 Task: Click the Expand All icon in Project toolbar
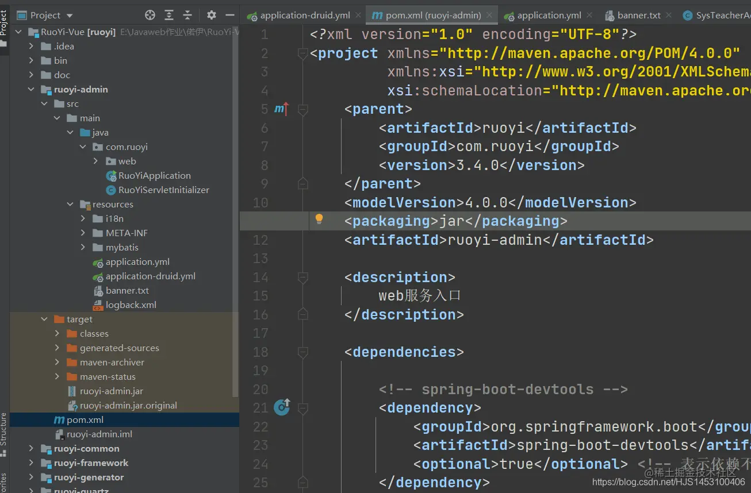(x=169, y=16)
